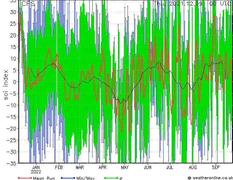Screen dimensions: 233x180
Task: Click the '-10' y-axis value
Action: point(12,105)
